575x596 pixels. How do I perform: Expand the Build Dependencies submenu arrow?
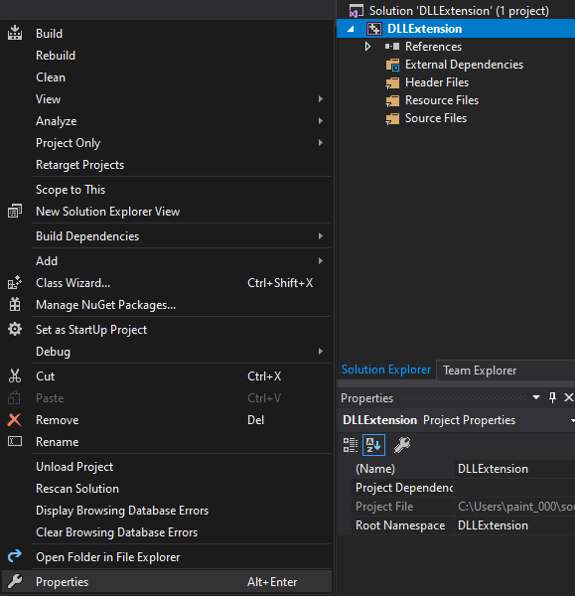321,236
